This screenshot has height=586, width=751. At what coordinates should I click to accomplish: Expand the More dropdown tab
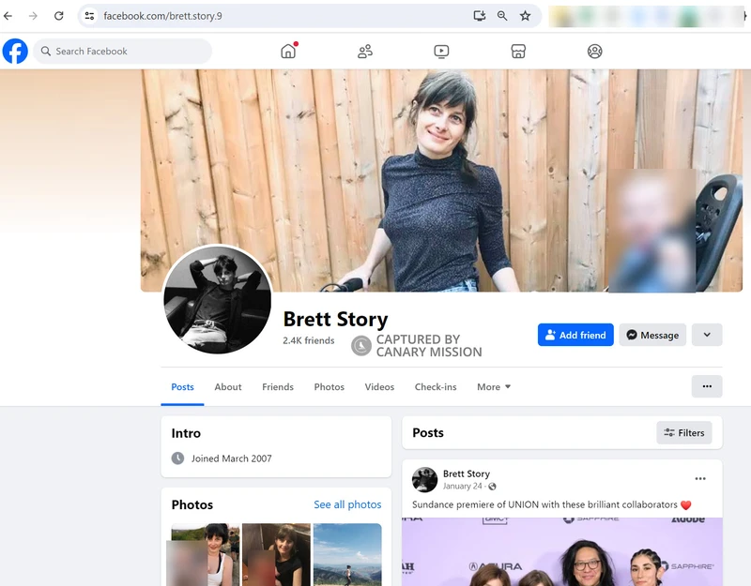[x=494, y=386]
